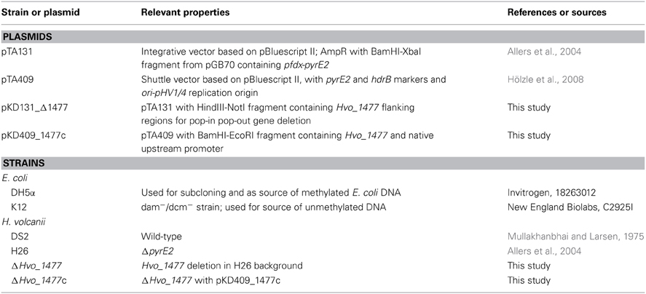This screenshot has height=294, width=646.
Task: Select the References or sources column header
Action: [x=557, y=12]
